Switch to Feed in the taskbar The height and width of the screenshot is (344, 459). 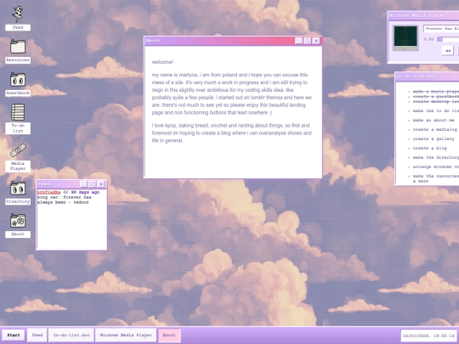[x=37, y=335]
